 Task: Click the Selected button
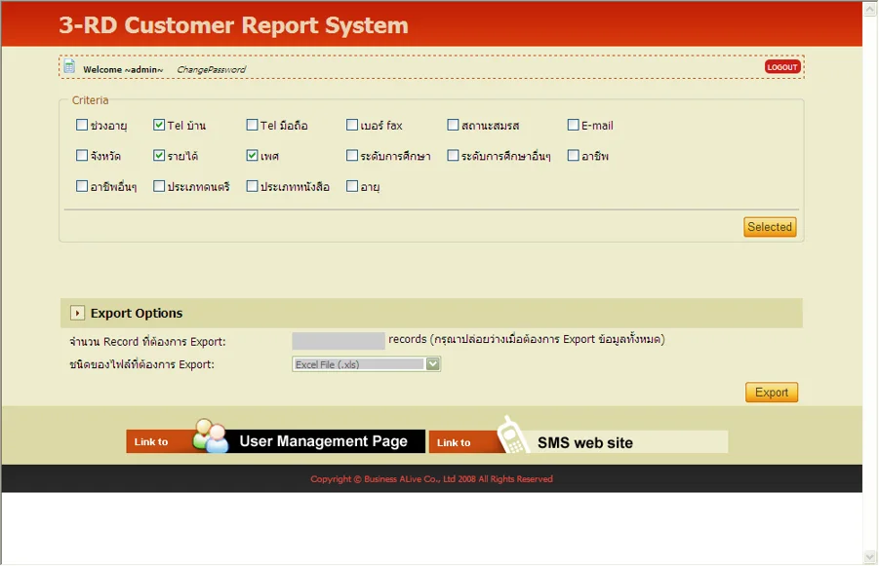point(770,227)
